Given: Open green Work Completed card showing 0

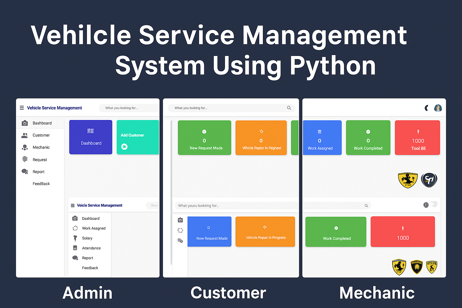Looking at the screenshot, I should tap(368, 138).
